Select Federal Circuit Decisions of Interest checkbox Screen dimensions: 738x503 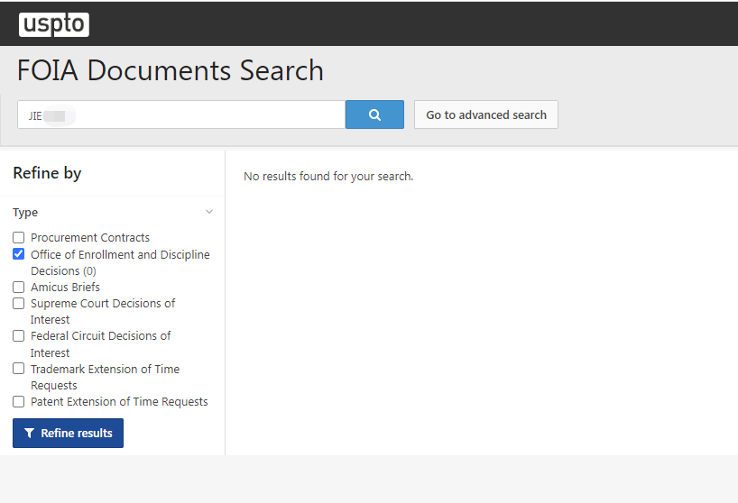18,335
